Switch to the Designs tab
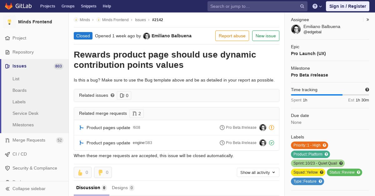Screen dimensions: 375x196 (123, 188)
